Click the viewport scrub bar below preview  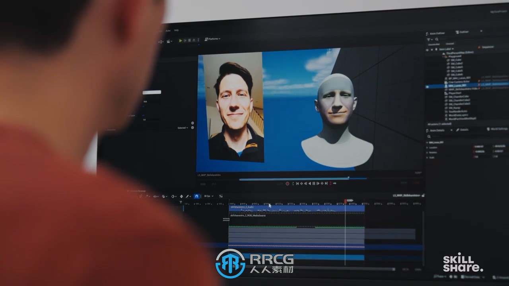coord(302,179)
